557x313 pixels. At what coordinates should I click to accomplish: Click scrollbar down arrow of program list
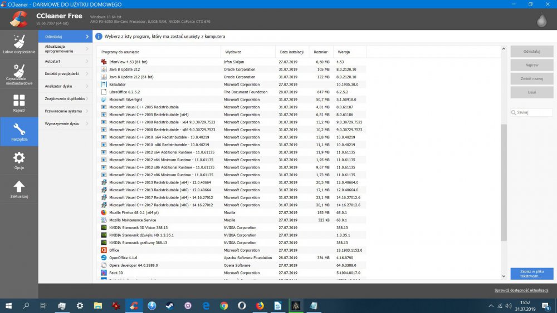504,276
